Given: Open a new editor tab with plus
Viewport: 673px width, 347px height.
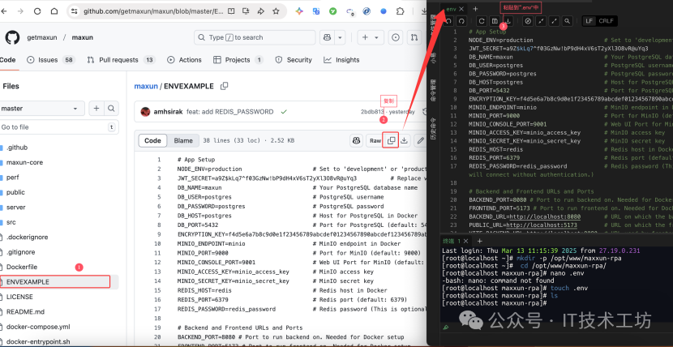Looking at the screenshot, I should 475,9.
